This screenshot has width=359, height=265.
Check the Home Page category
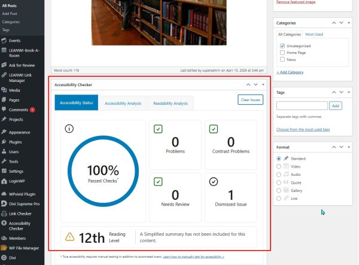pos(282,53)
